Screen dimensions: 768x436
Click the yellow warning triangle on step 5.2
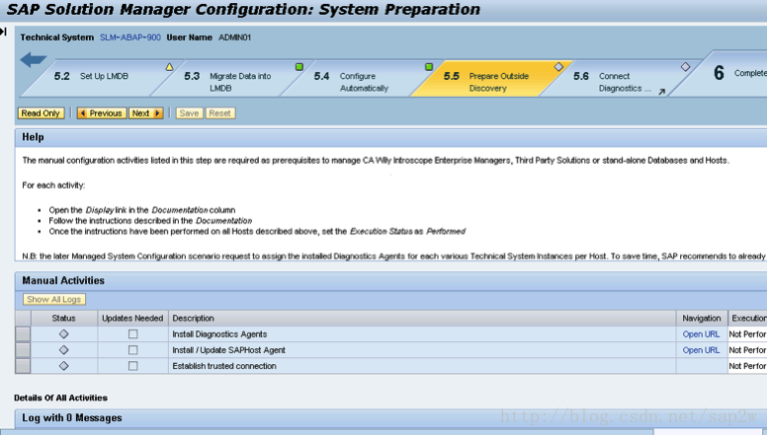(x=169, y=67)
